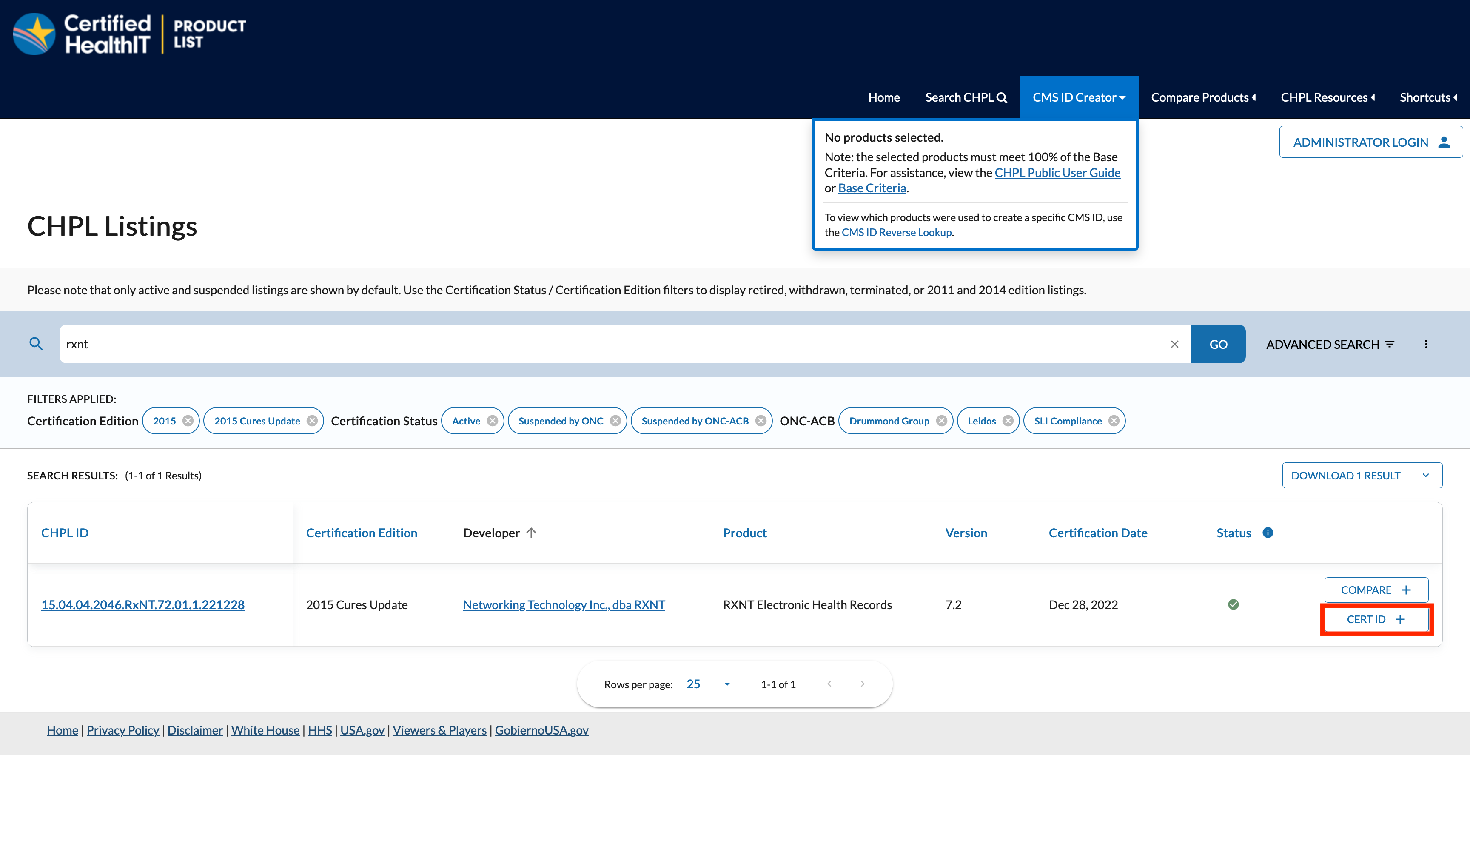Sort by CHPL ID column header

point(65,533)
